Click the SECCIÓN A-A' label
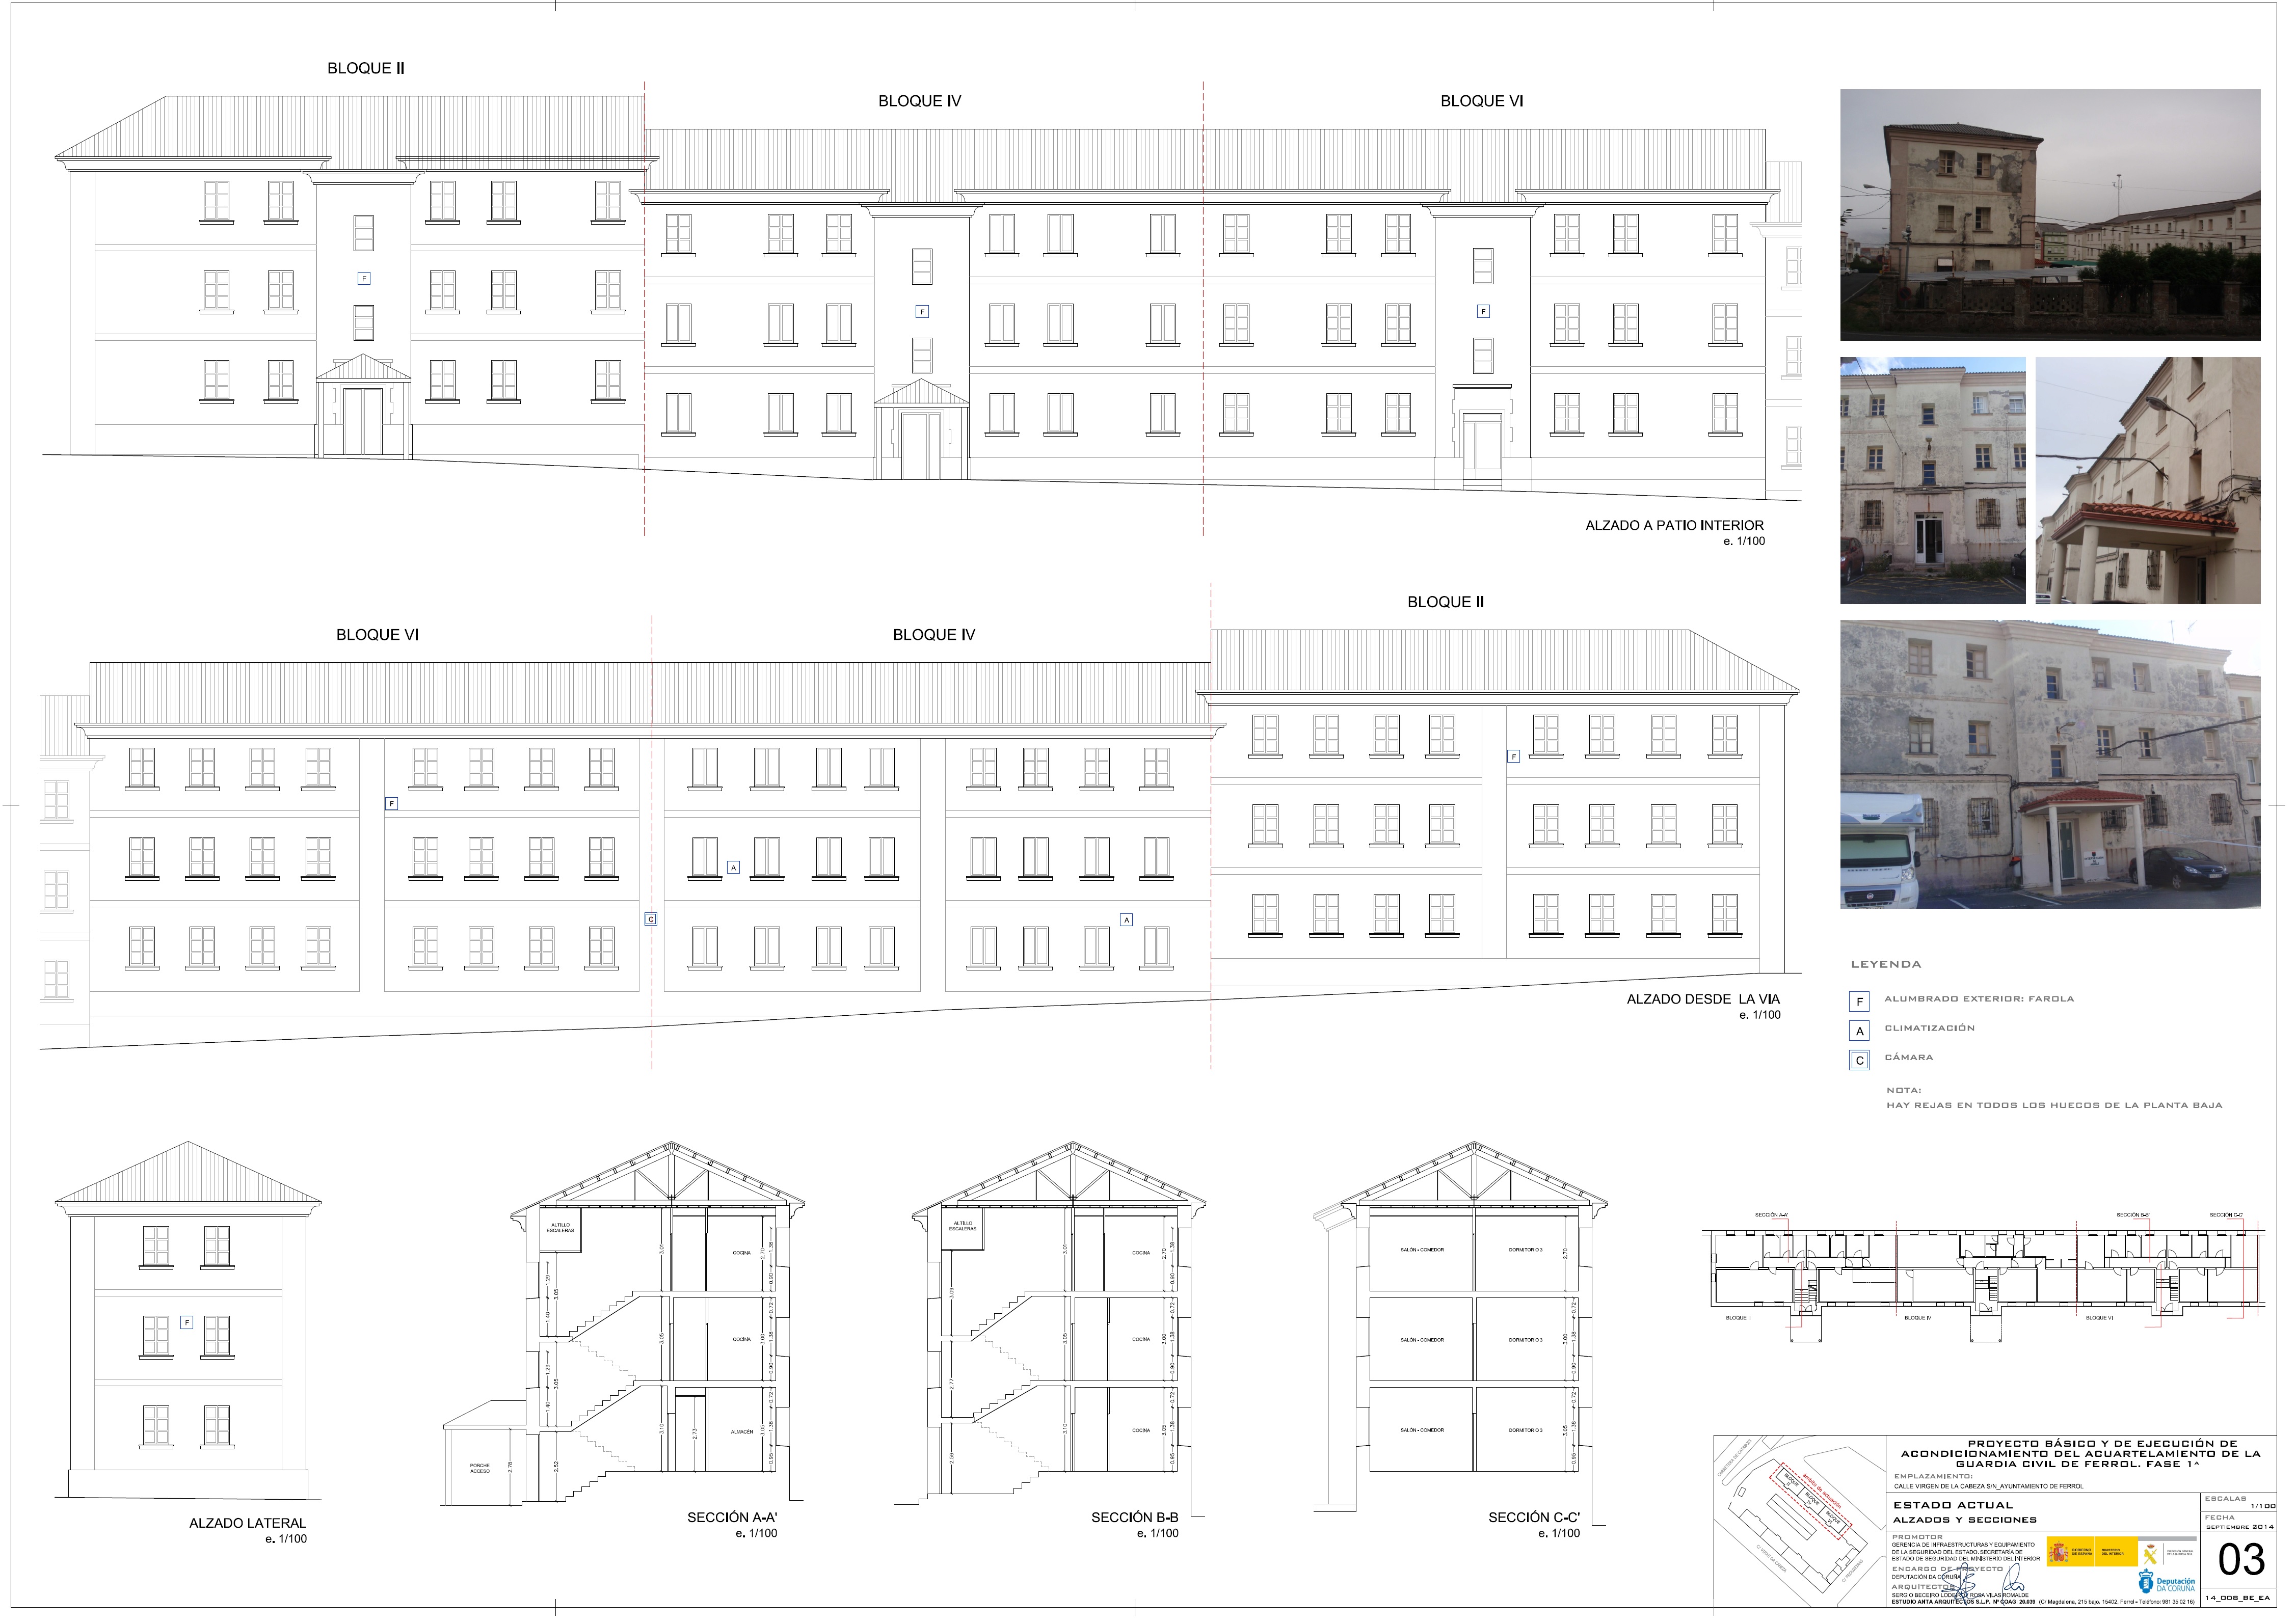2296x1624 pixels. (x=732, y=1517)
